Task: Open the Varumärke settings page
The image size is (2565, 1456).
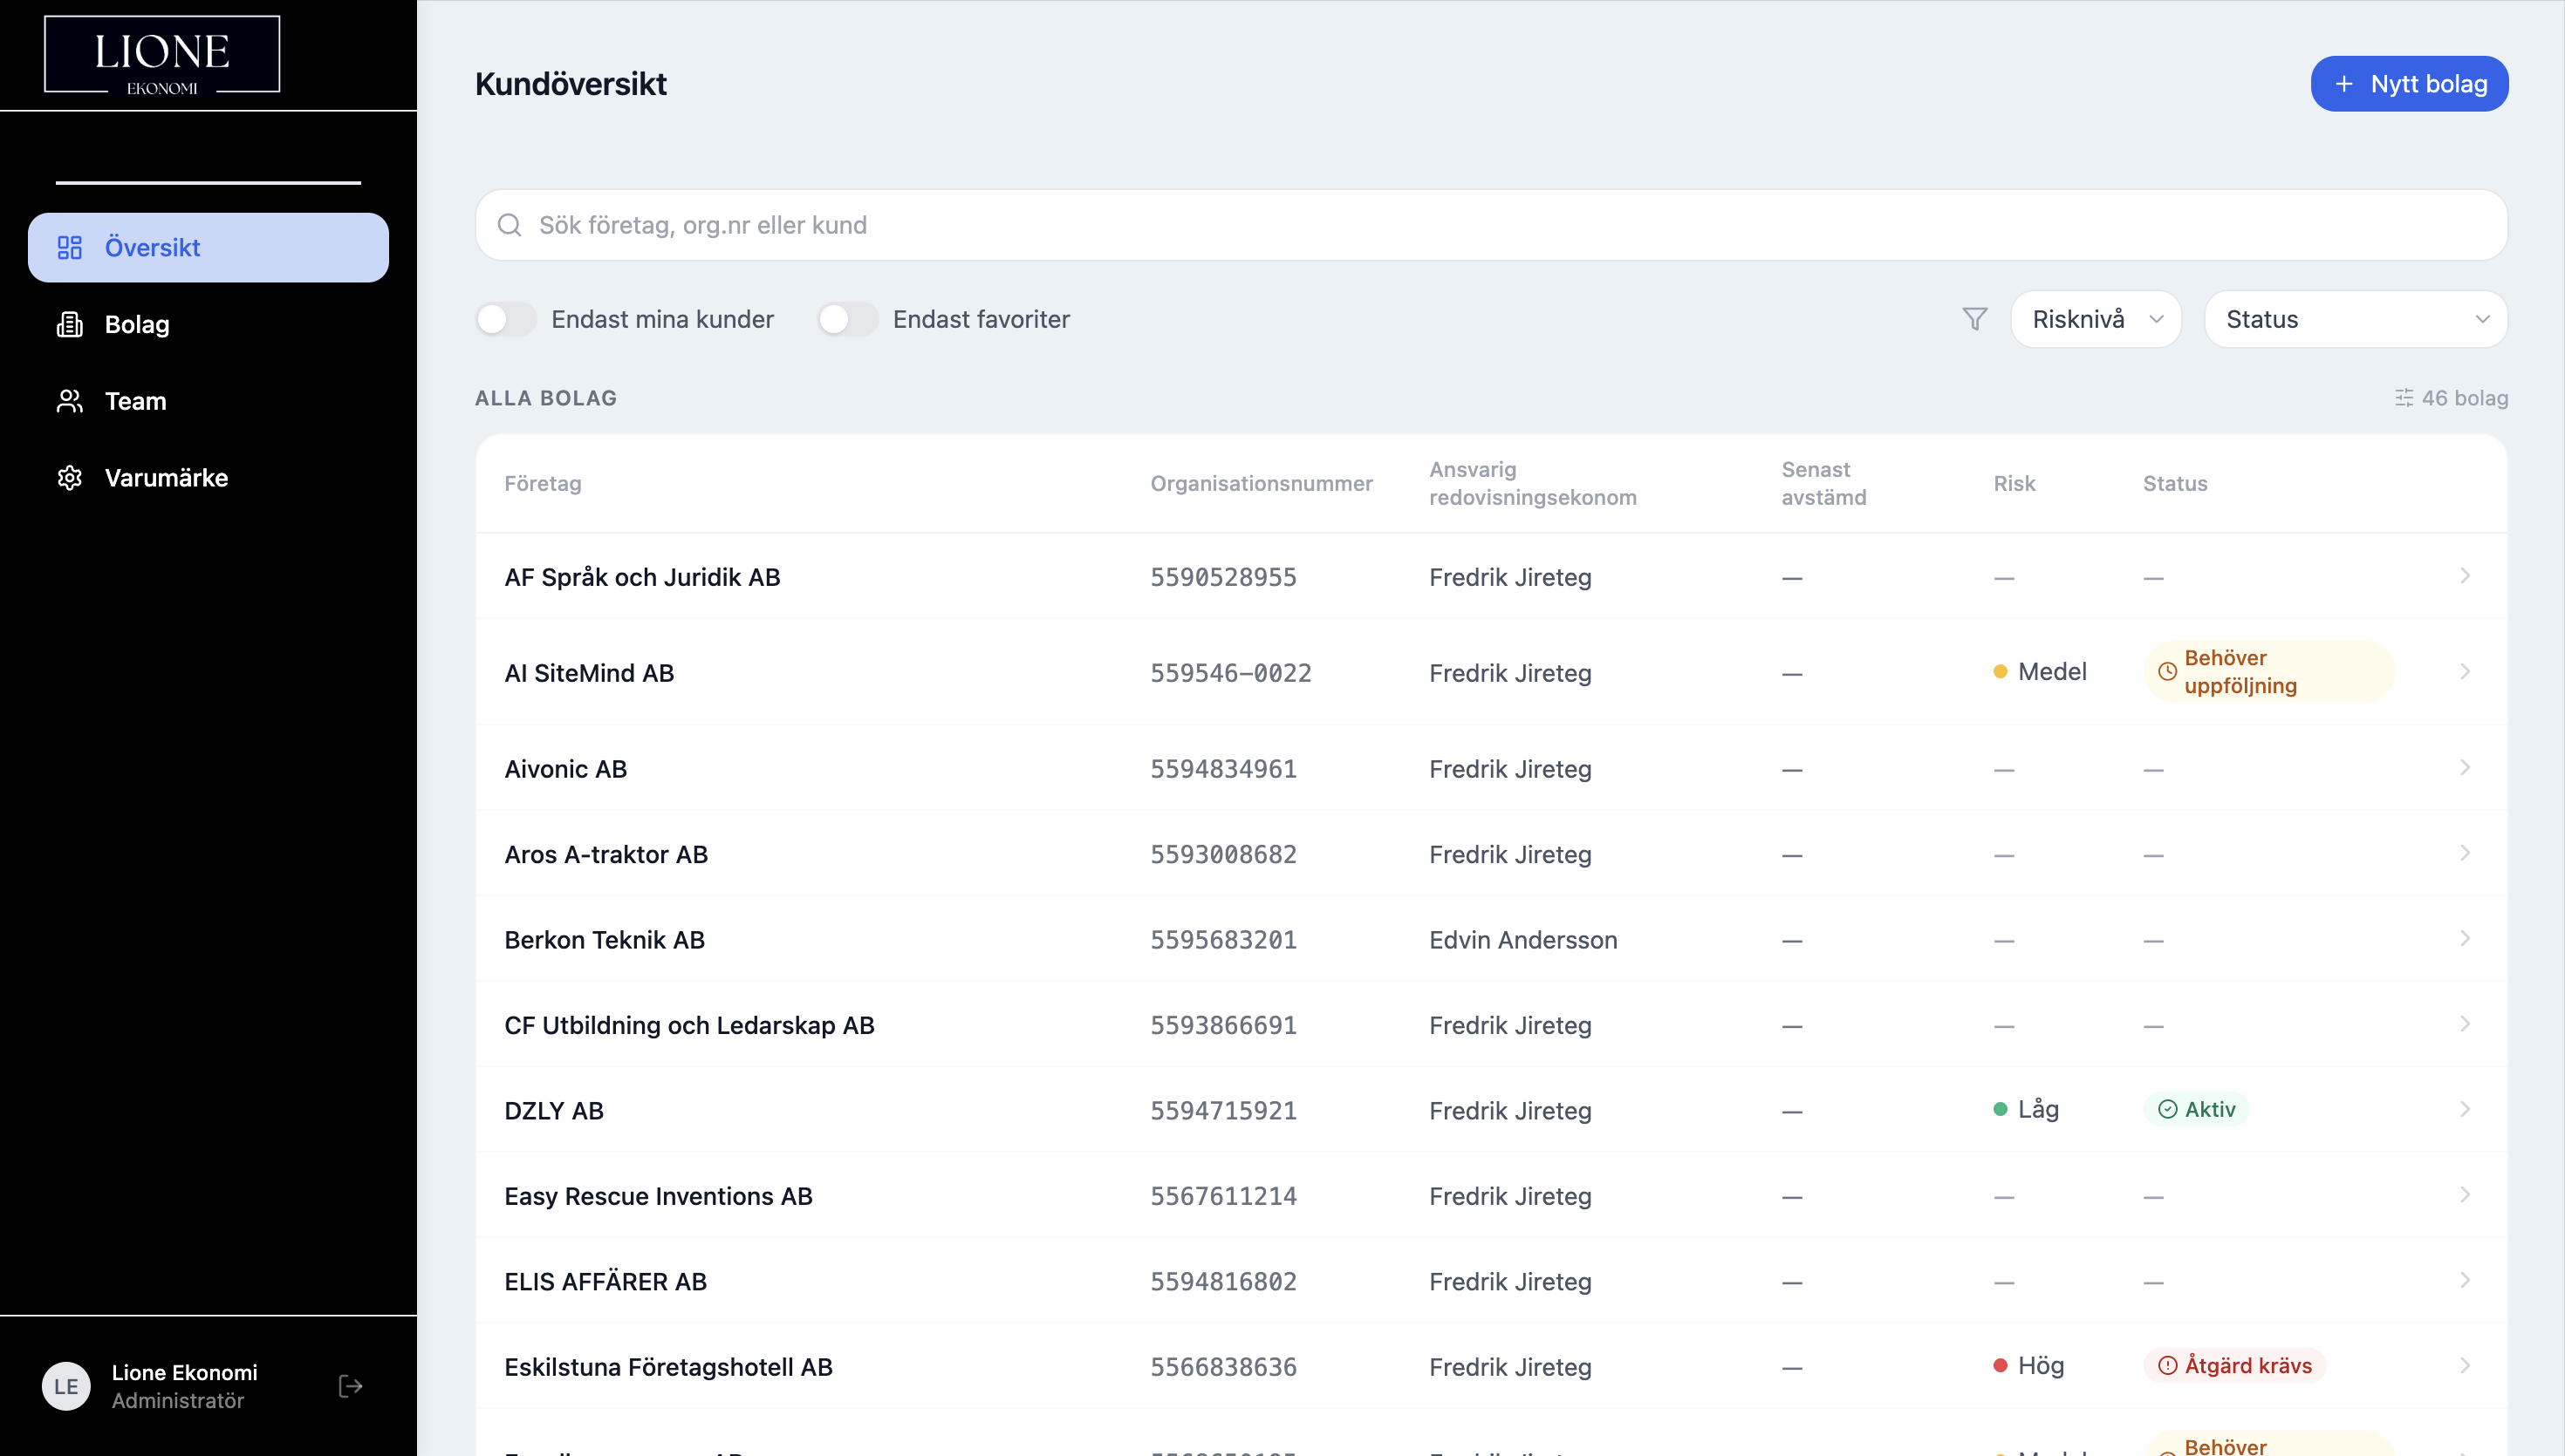Action: click(x=166, y=478)
